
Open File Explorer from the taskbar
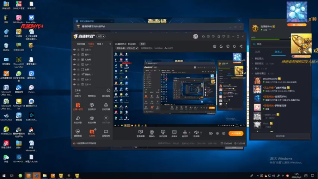45,175
